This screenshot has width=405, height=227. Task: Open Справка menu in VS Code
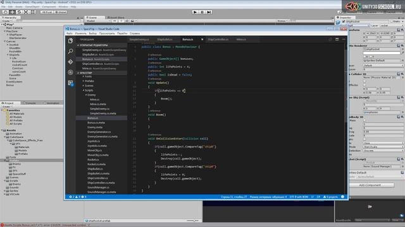135,33
